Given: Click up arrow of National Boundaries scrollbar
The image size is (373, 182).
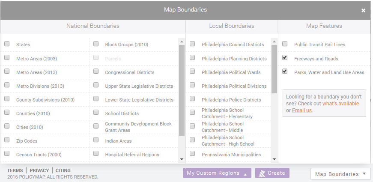Looking at the screenshot, I should pyautogui.click(x=182, y=42).
